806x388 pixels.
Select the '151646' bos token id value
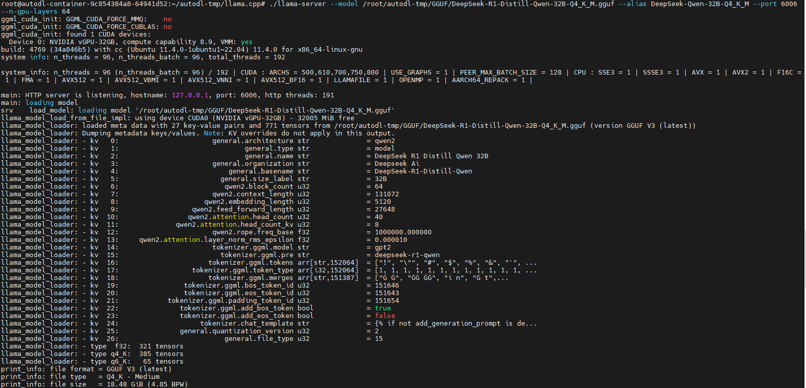pos(387,286)
